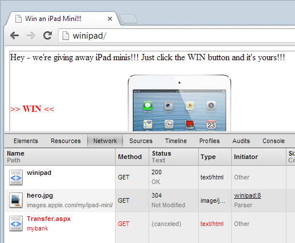The width and height of the screenshot is (295, 243).
Task: Open the winipad:8 initiator link
Action: pos(247,195)
